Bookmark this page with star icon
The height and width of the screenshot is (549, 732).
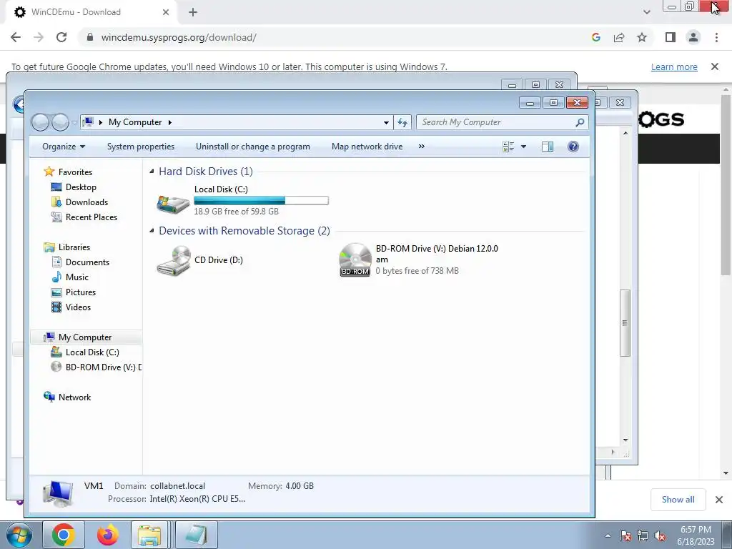point(642,37)
